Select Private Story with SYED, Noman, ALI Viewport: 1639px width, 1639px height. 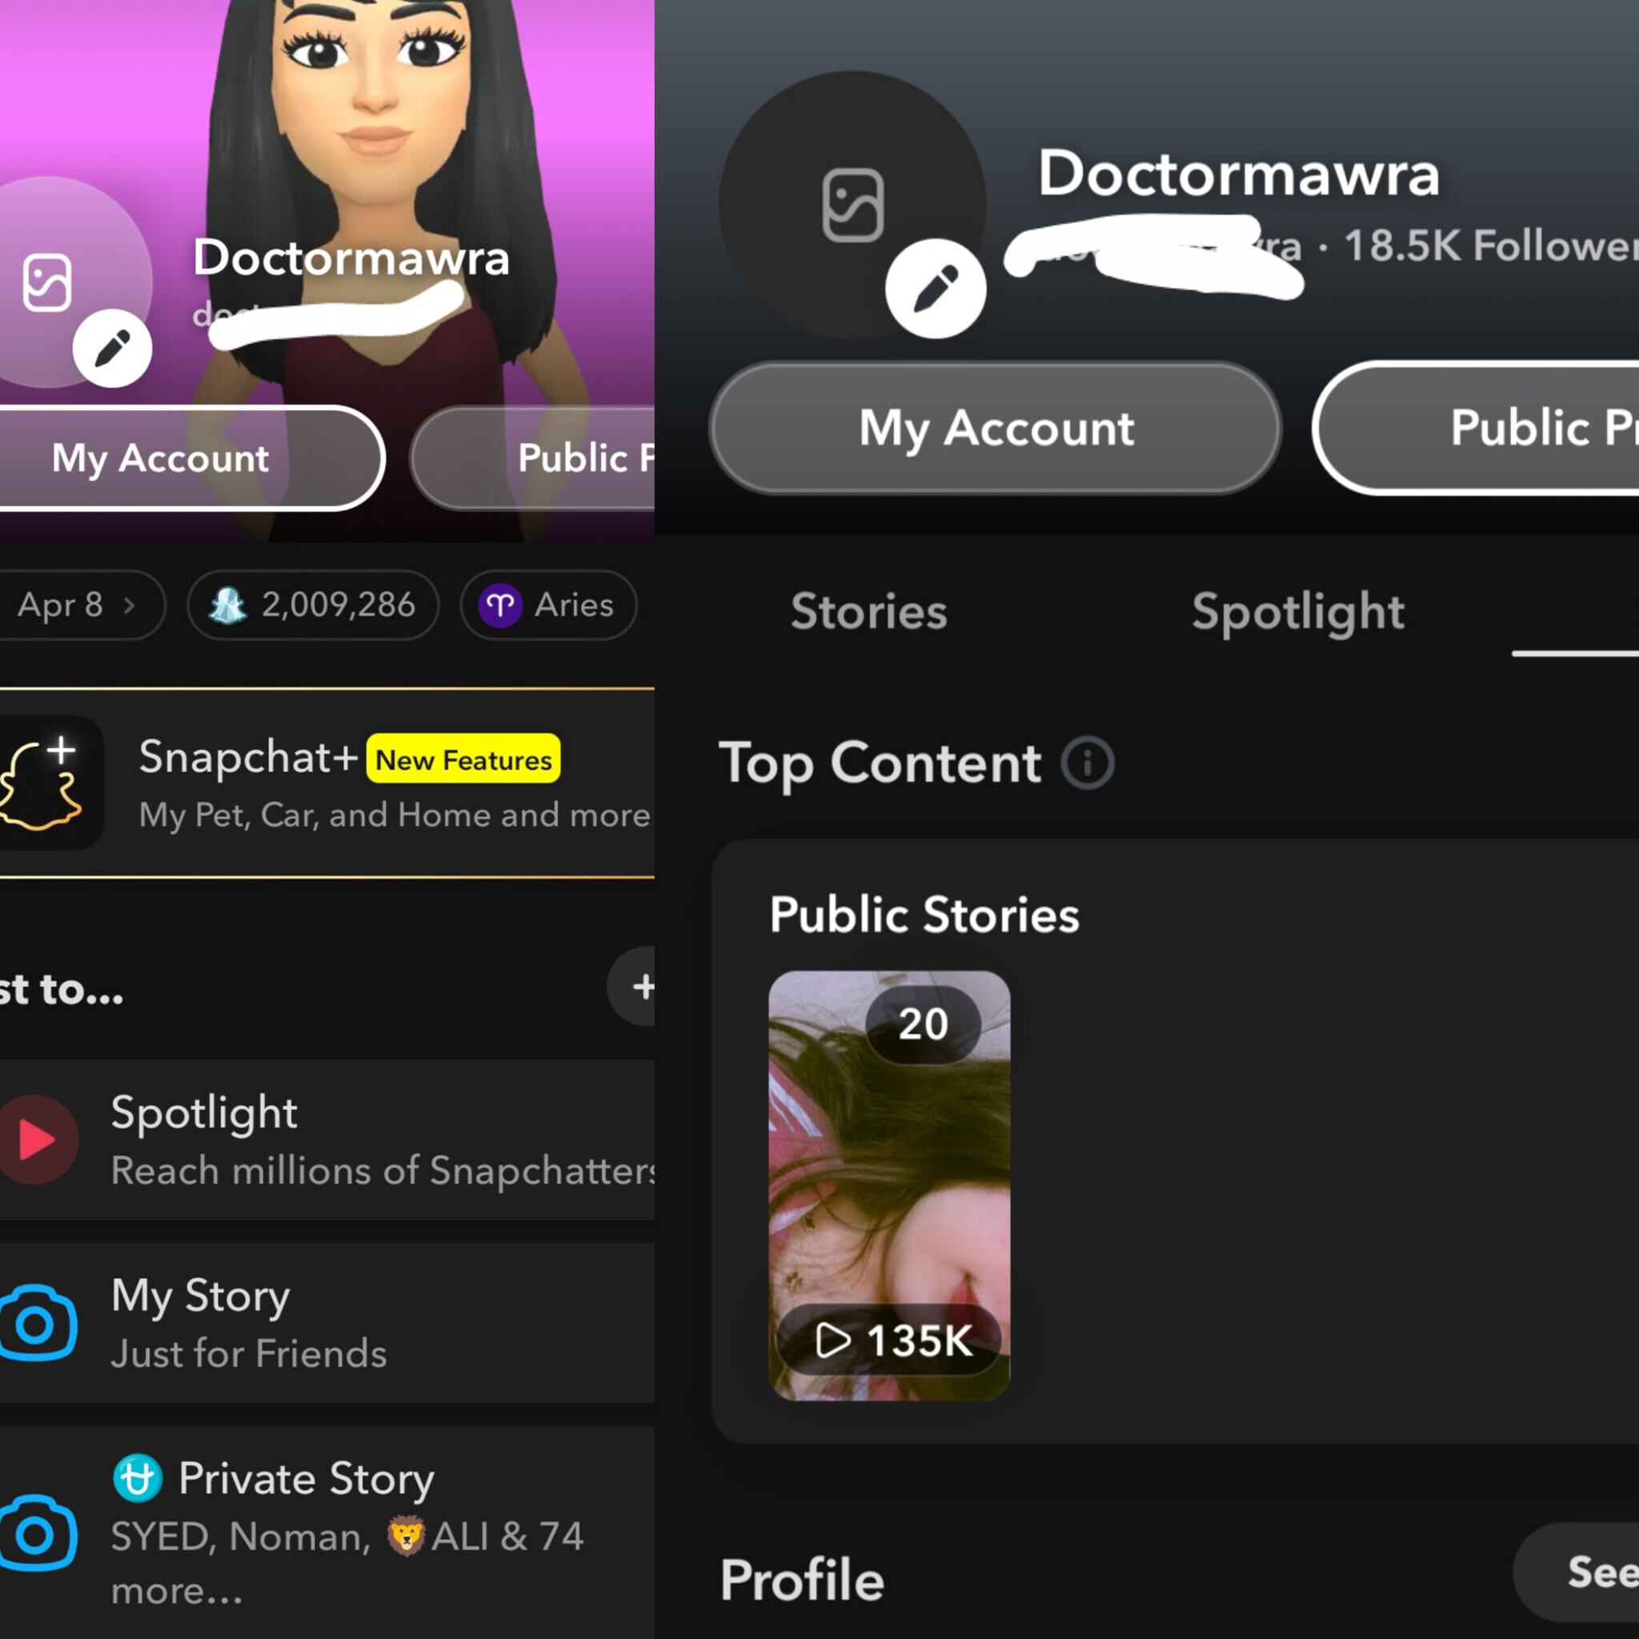pyautogui.click(x=327, y=1532)
